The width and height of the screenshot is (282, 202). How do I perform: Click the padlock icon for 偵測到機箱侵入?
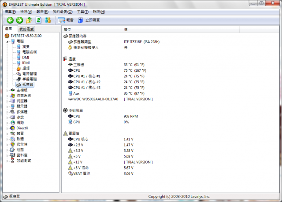[70, 48]
